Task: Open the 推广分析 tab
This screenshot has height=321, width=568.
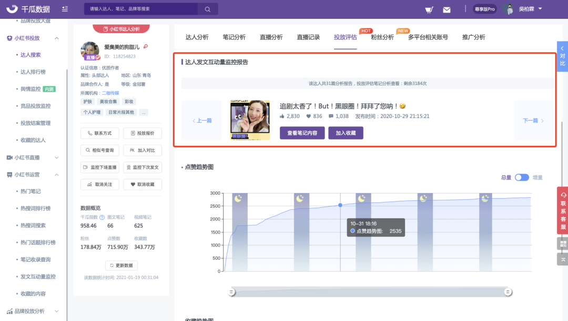Action: pyautogui.click(x=473, y=37)
